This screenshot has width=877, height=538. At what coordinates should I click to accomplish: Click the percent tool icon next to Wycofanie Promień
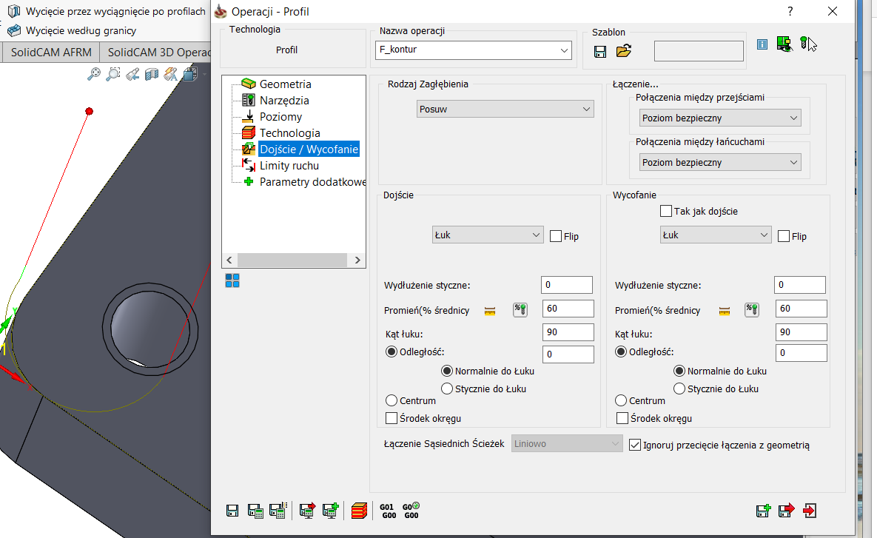point(752,310)
